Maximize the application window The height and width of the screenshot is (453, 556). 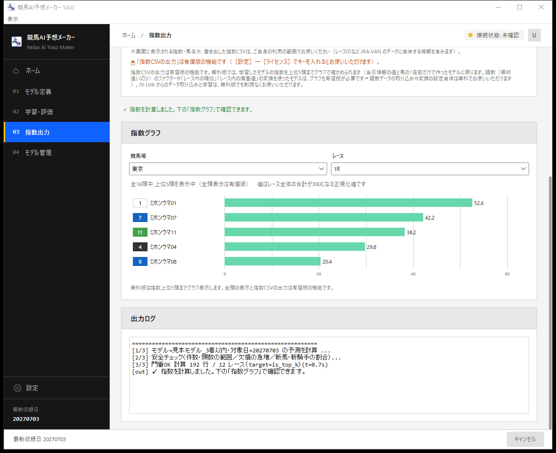tap(520, 7)
